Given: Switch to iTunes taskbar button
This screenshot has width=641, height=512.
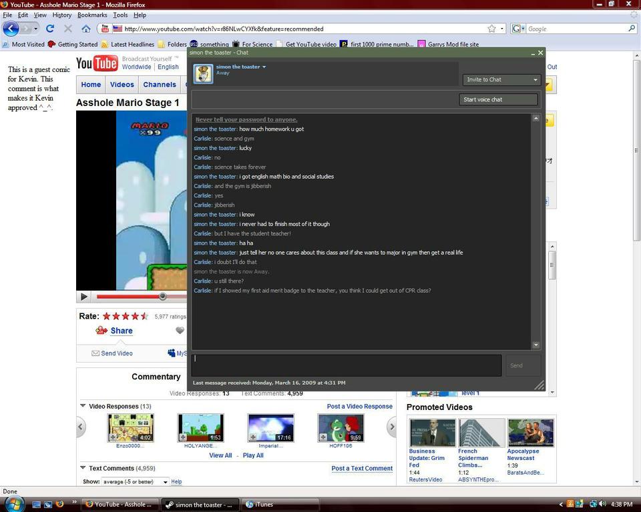Looking at the screenshot, I should point(280,505).
